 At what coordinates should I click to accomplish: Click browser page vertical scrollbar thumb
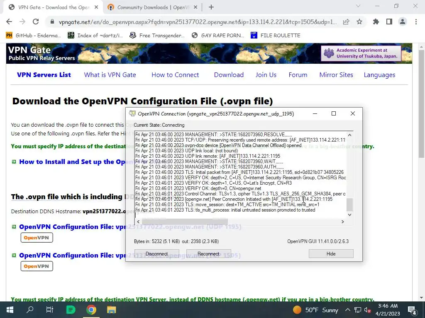pyautogui.click(x=421, y=104)
